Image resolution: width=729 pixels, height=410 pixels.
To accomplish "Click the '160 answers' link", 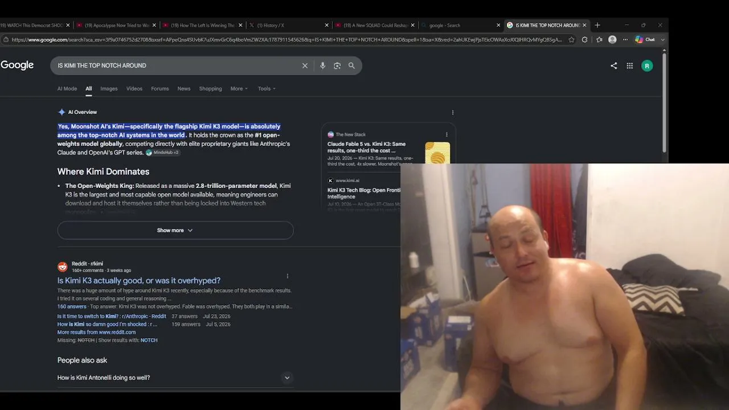I will [72, 306].
